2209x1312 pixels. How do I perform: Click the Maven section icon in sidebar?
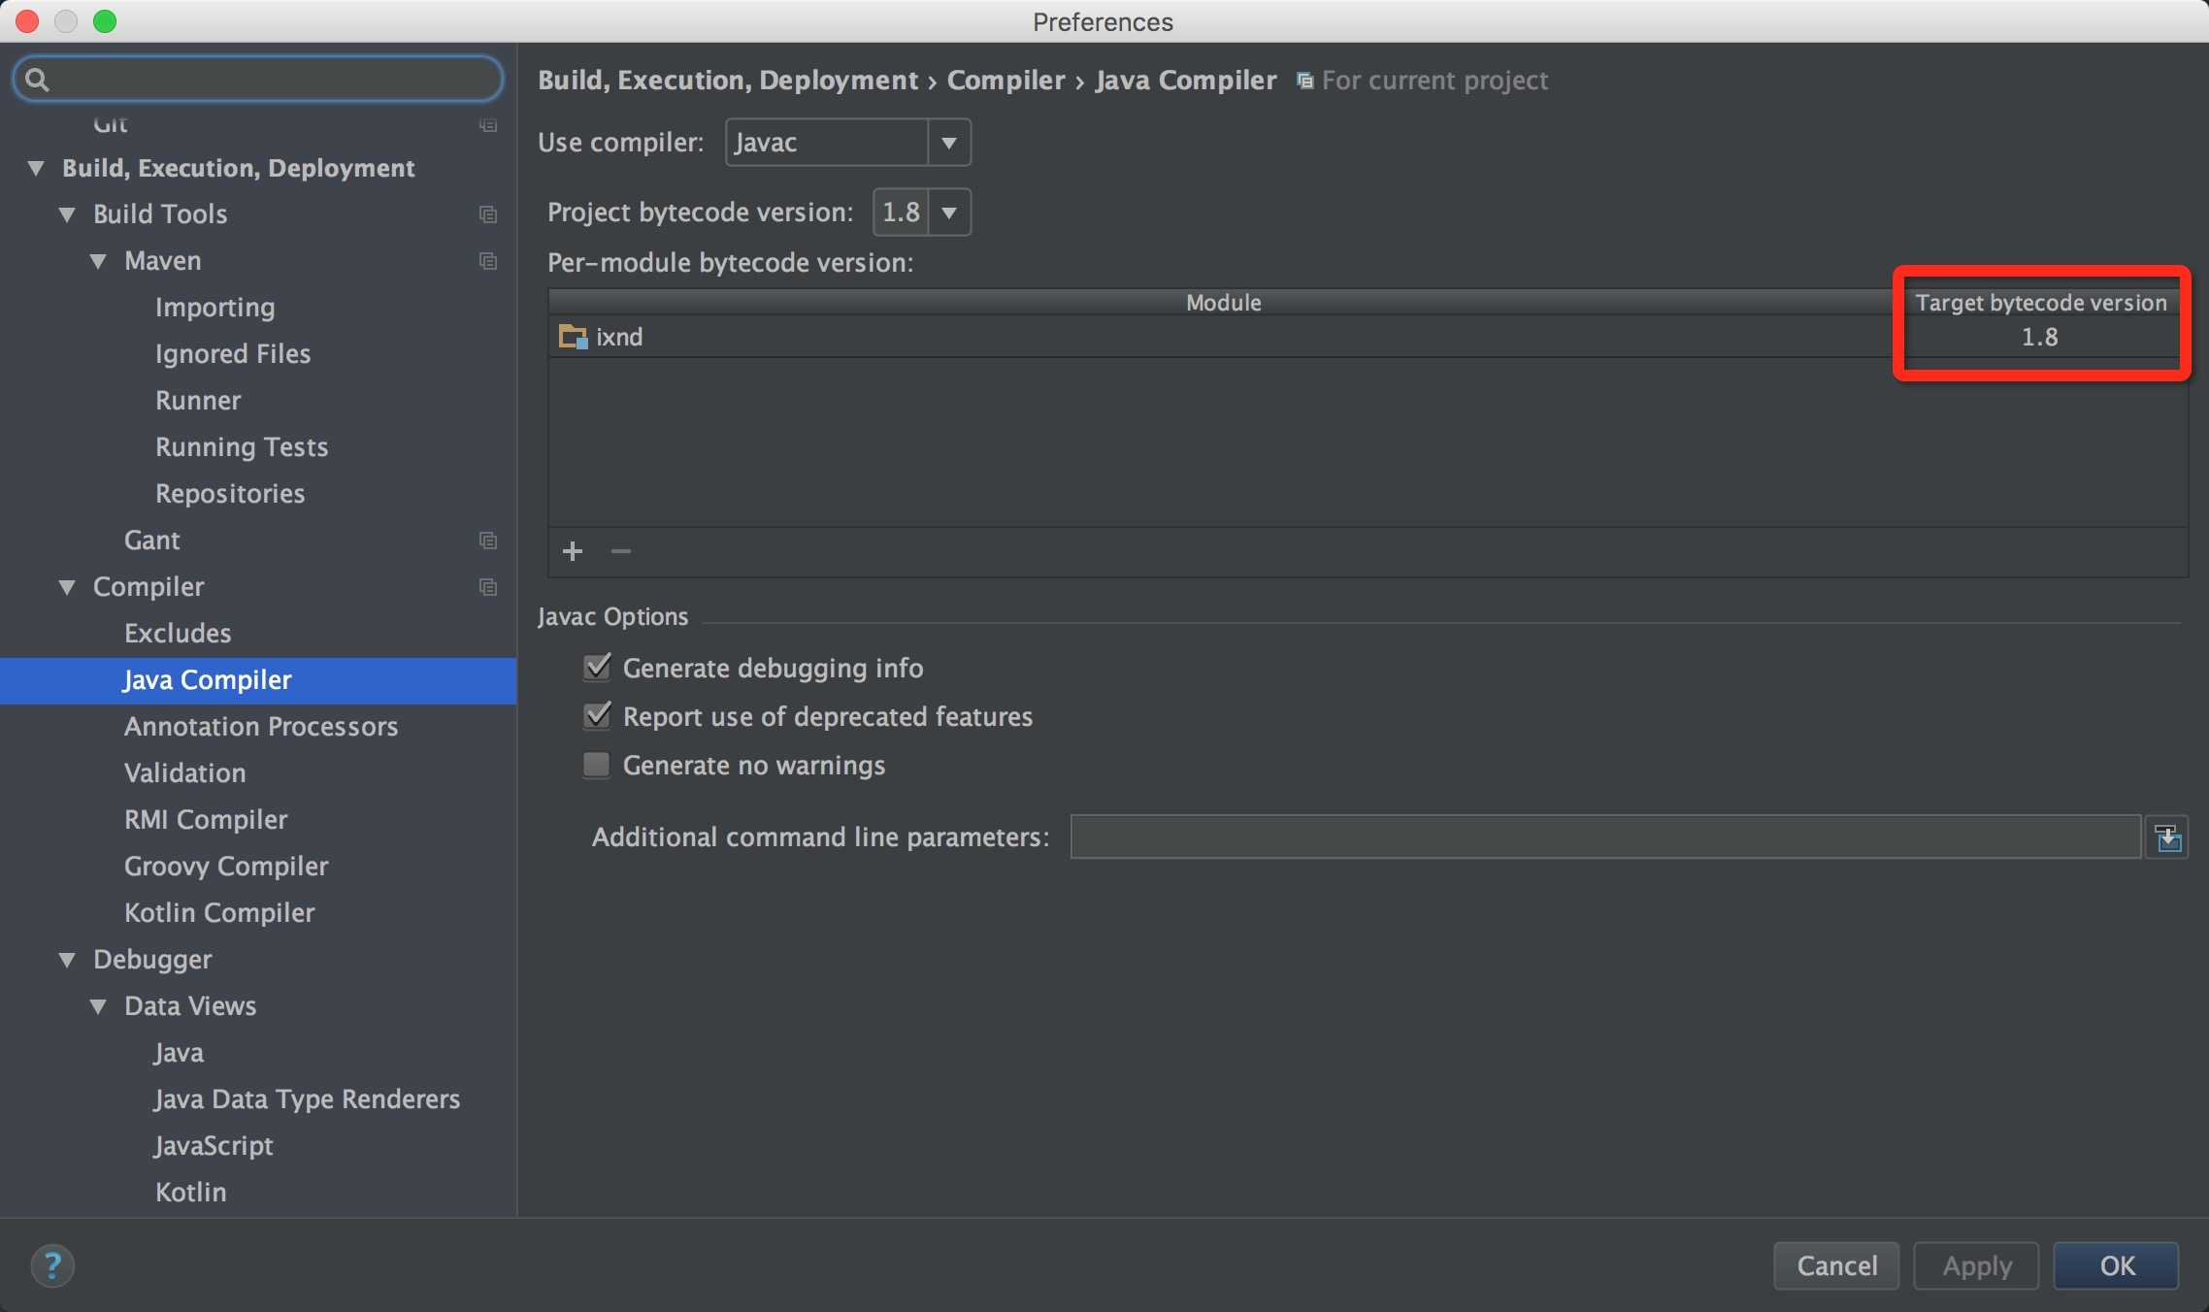(487, 259)
